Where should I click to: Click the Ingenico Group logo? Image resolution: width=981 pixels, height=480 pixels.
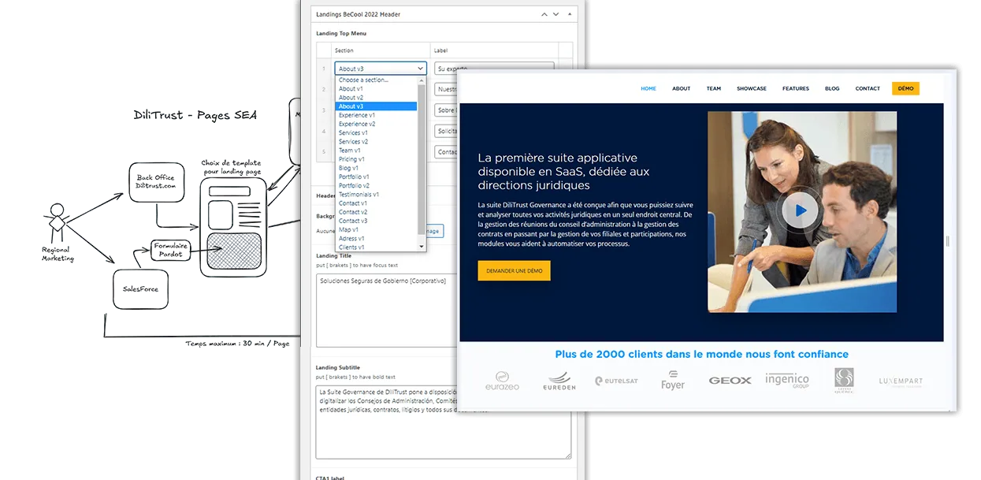786,381
